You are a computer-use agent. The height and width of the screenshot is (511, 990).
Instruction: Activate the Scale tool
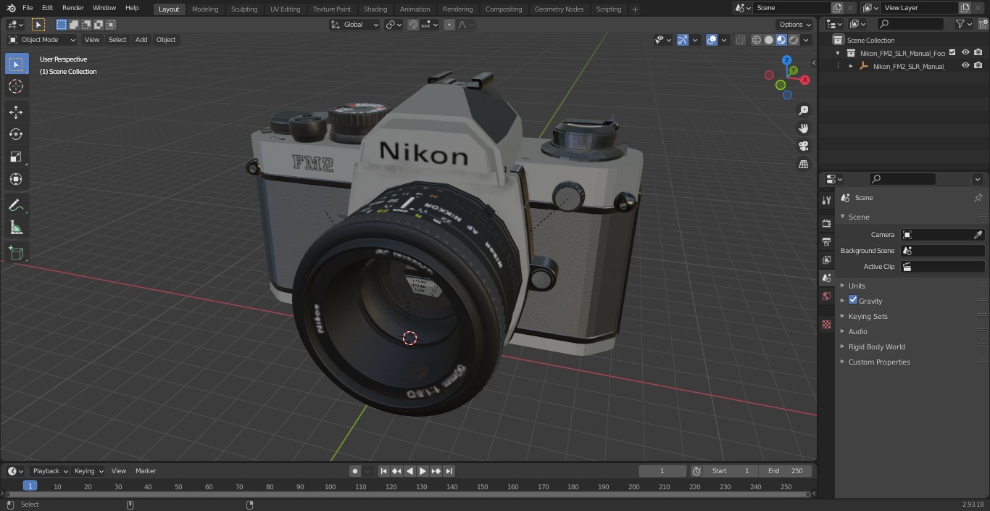(x=16, y=157)
